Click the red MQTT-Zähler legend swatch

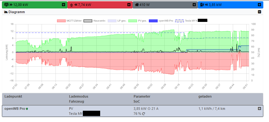(61, 21)
